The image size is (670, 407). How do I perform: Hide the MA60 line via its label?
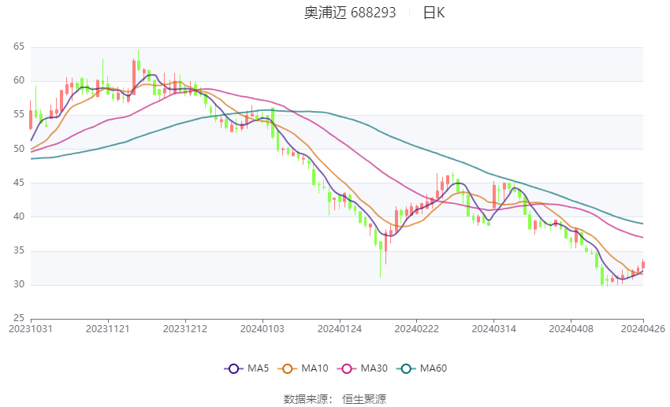[x=434, y=368]
